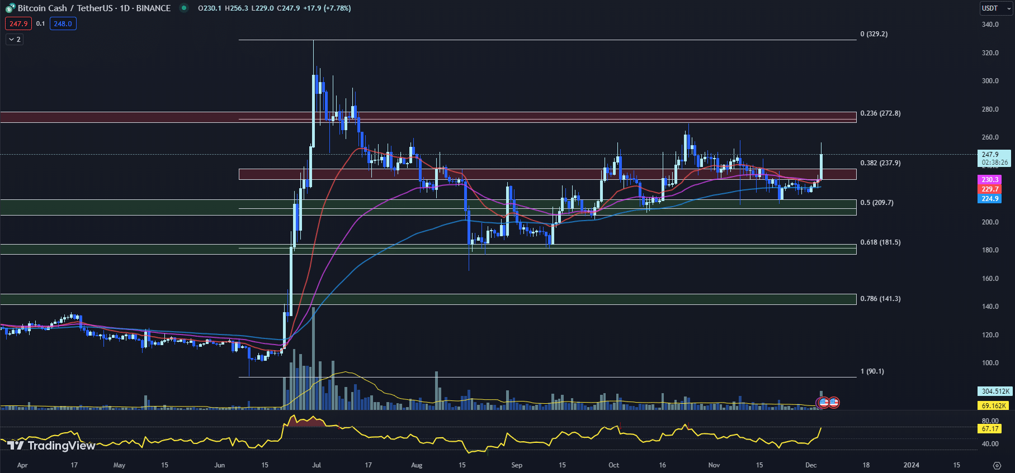Click the Bitcoin Cash symbol logo icon
This screenshot has height=473, width=1015.
click(10, 8)
